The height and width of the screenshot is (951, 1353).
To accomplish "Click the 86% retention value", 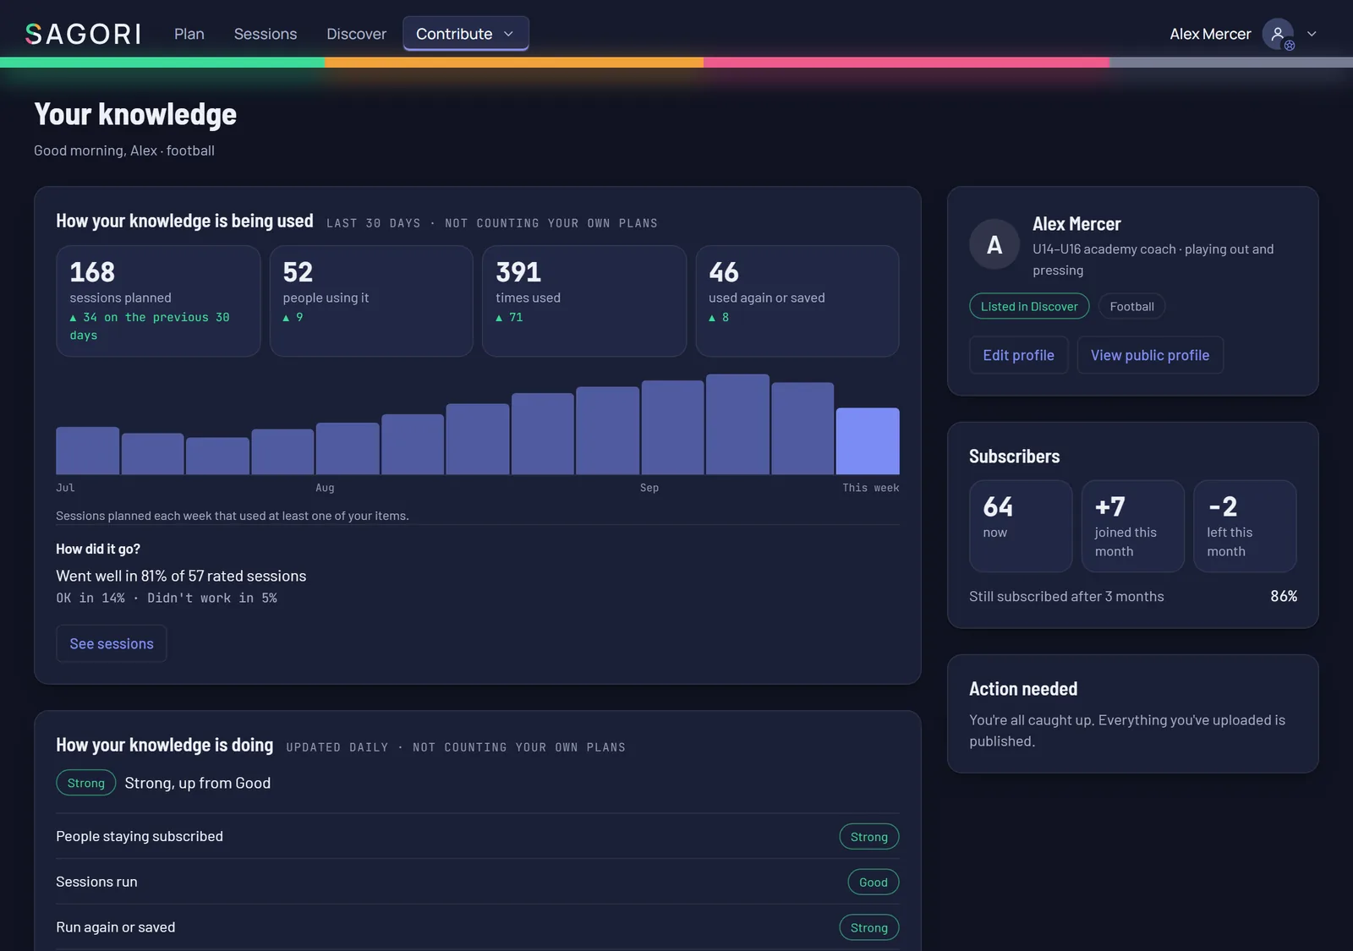I will coord(1284,596).
